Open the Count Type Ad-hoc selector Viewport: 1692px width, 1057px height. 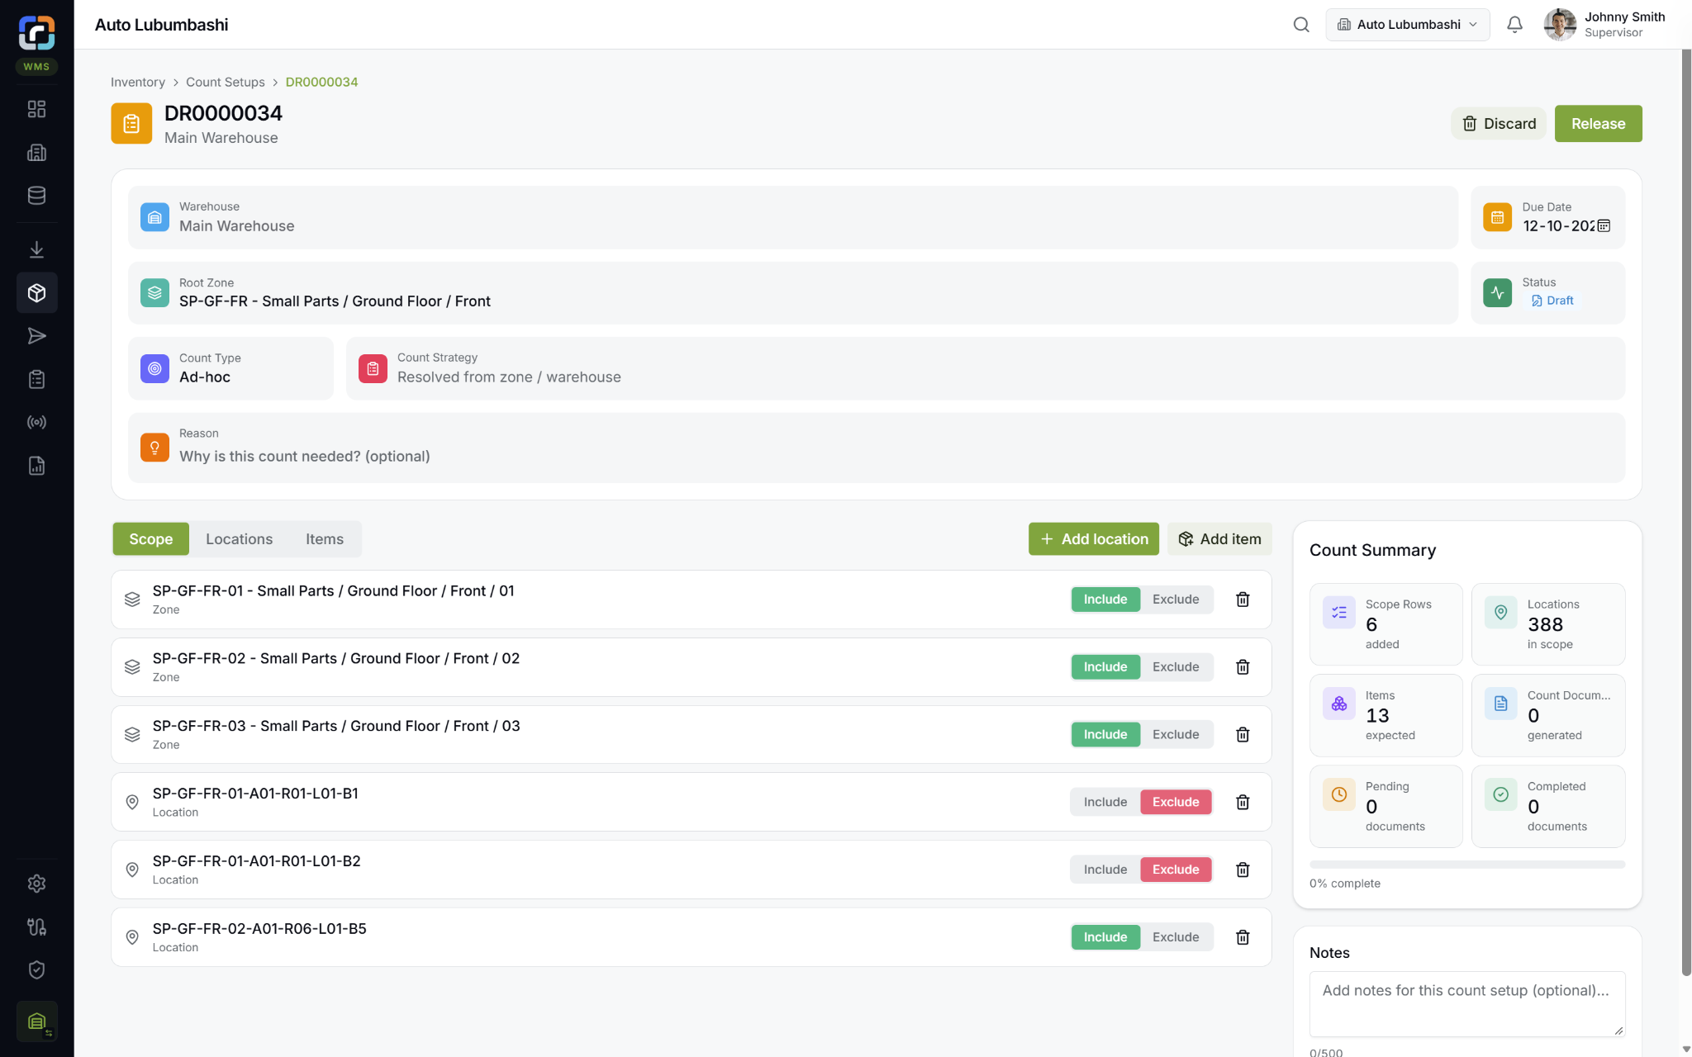tap(231, 368)
